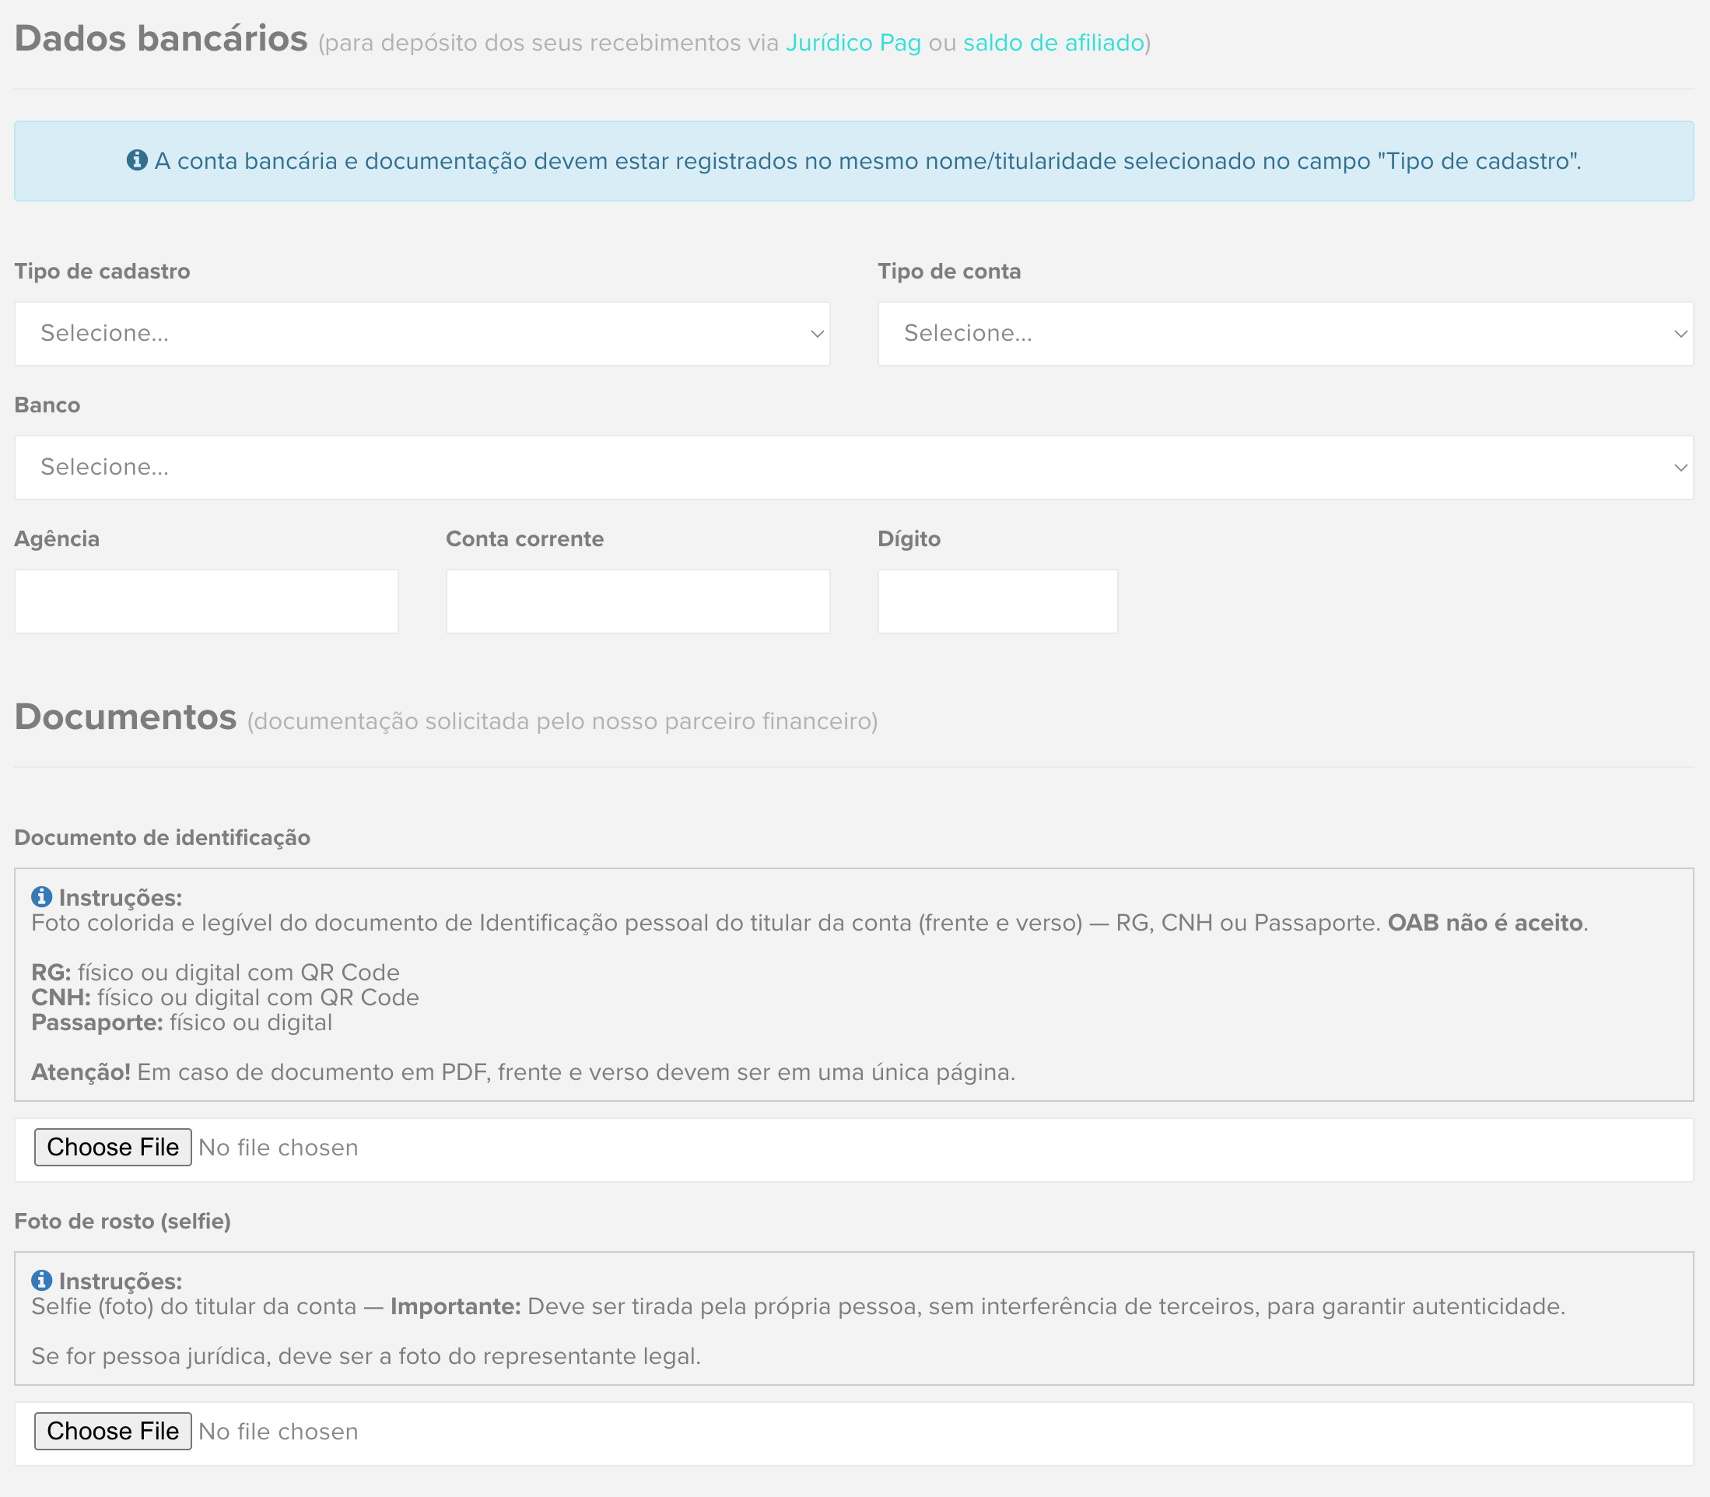Click the chevron arrow of Tipo de conta

click(1680, 334)
